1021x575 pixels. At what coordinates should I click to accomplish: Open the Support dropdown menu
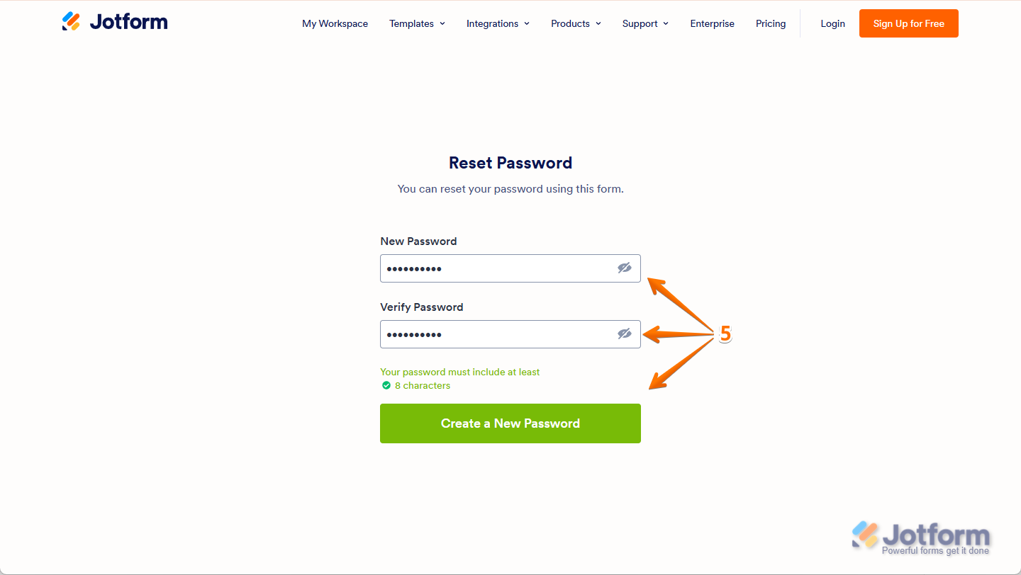pos(645,23)
